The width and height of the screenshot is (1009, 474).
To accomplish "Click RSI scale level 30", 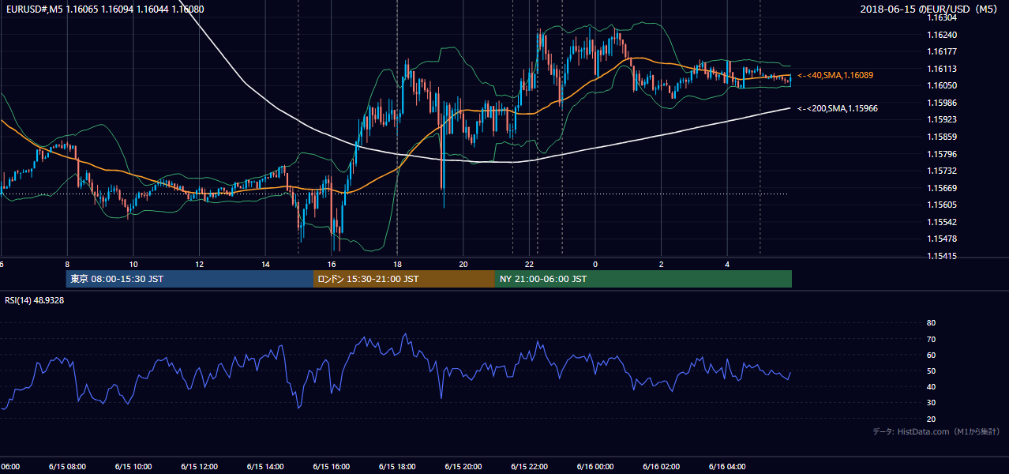I will point(931,403).
